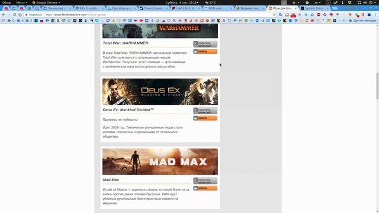Image resolution: width=379 pixels, height=213 pixels.
Task: Open the first pinned red tab
Action: coord(6,8)
